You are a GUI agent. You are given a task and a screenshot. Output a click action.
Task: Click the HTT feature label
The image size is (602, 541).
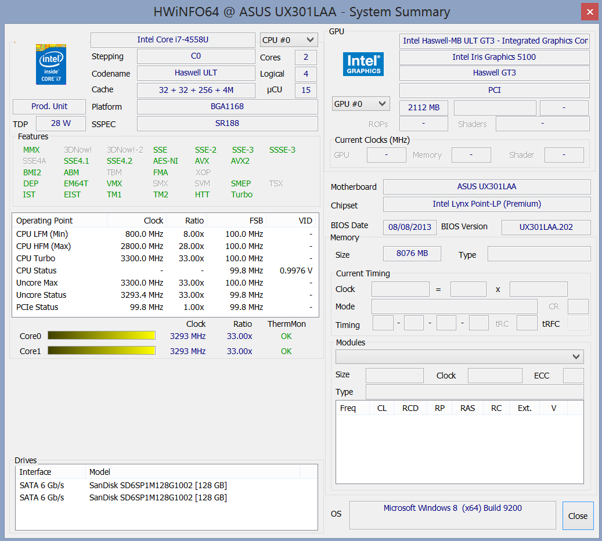coord(202,194)
